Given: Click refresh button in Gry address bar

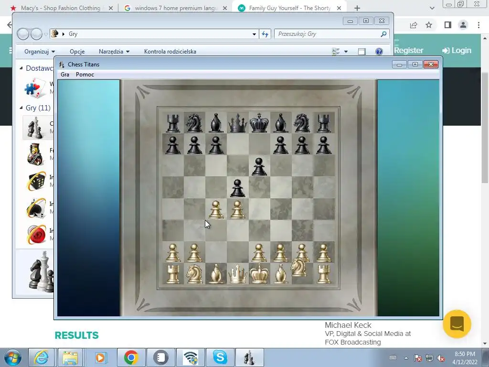Looking at the screenshot, I should (265, 34).
